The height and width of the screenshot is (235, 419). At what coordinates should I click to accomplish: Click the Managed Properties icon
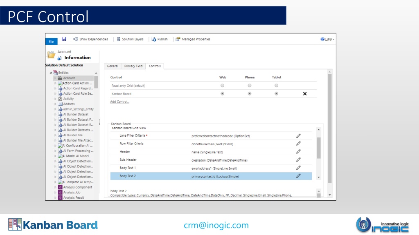click(178, 39)
